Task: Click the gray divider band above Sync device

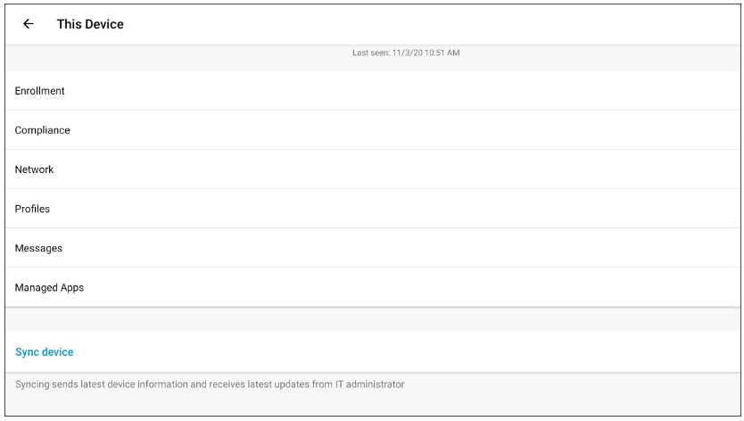Action: pyautogui.click(x=372, y=319)
